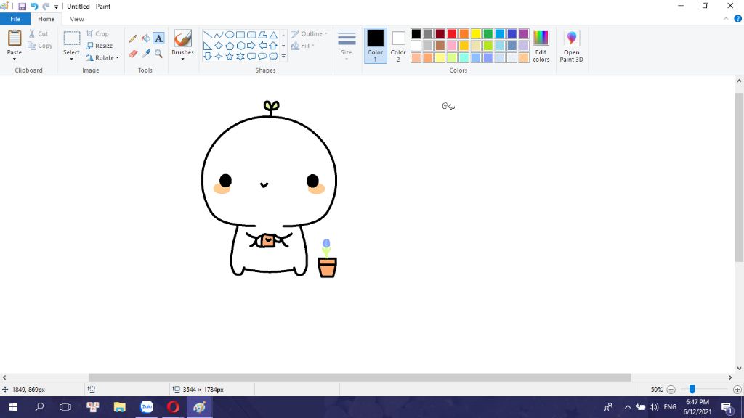Expand the Brushes dropdown arrow

(182, 59)
